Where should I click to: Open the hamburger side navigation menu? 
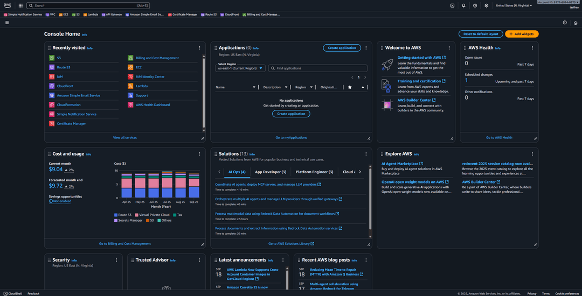[7, 23]
